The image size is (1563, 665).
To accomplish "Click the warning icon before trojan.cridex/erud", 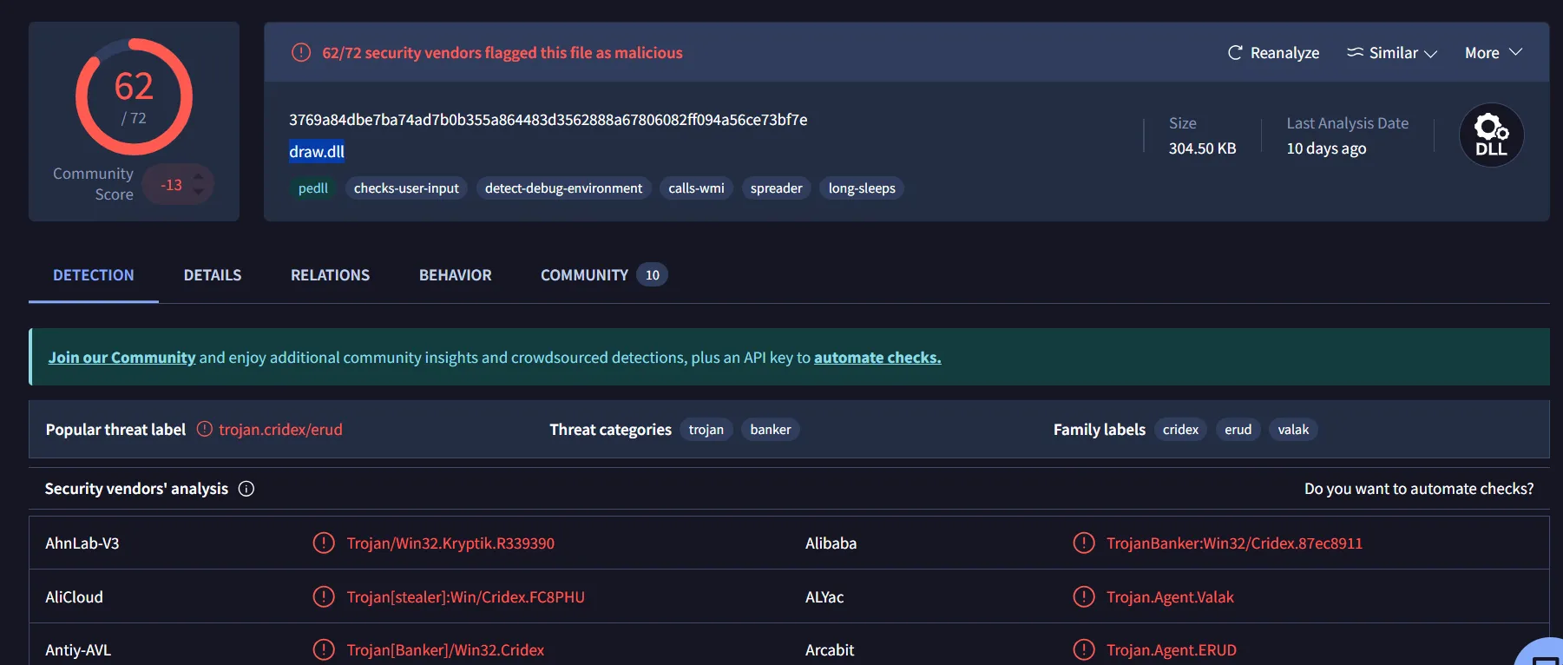I will (204, 429).
